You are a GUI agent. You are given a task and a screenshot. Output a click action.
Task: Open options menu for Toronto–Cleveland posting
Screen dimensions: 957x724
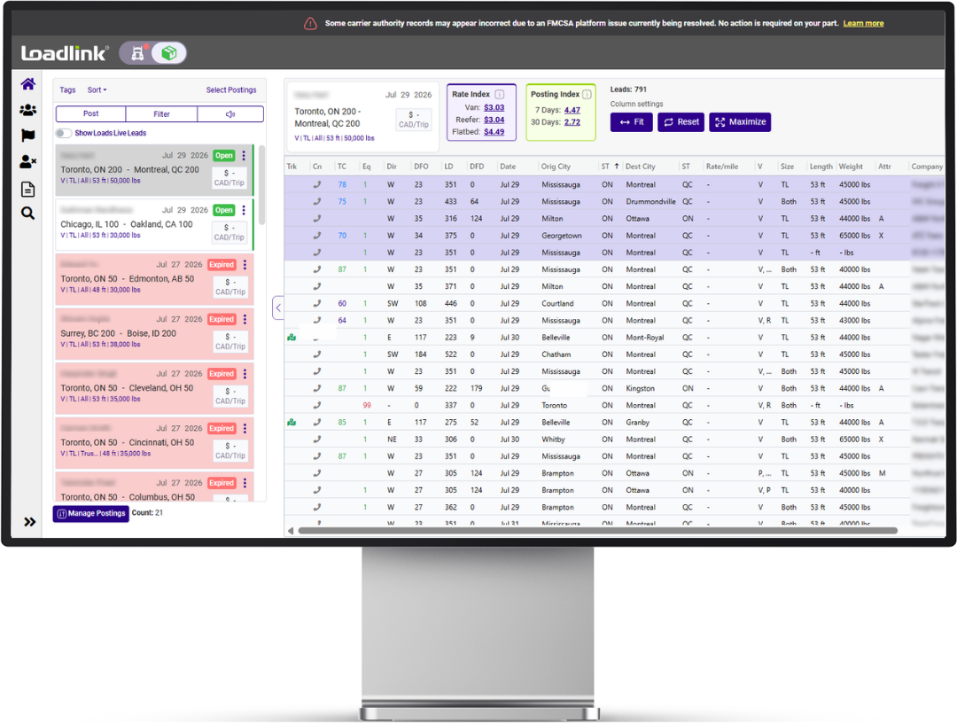click(245, 374)
